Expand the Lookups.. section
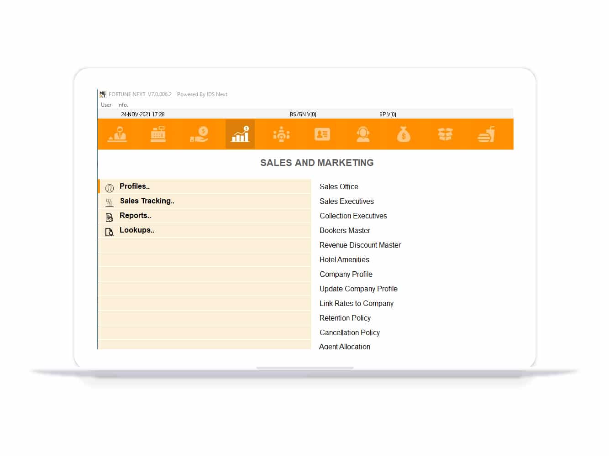 [136, 230]
